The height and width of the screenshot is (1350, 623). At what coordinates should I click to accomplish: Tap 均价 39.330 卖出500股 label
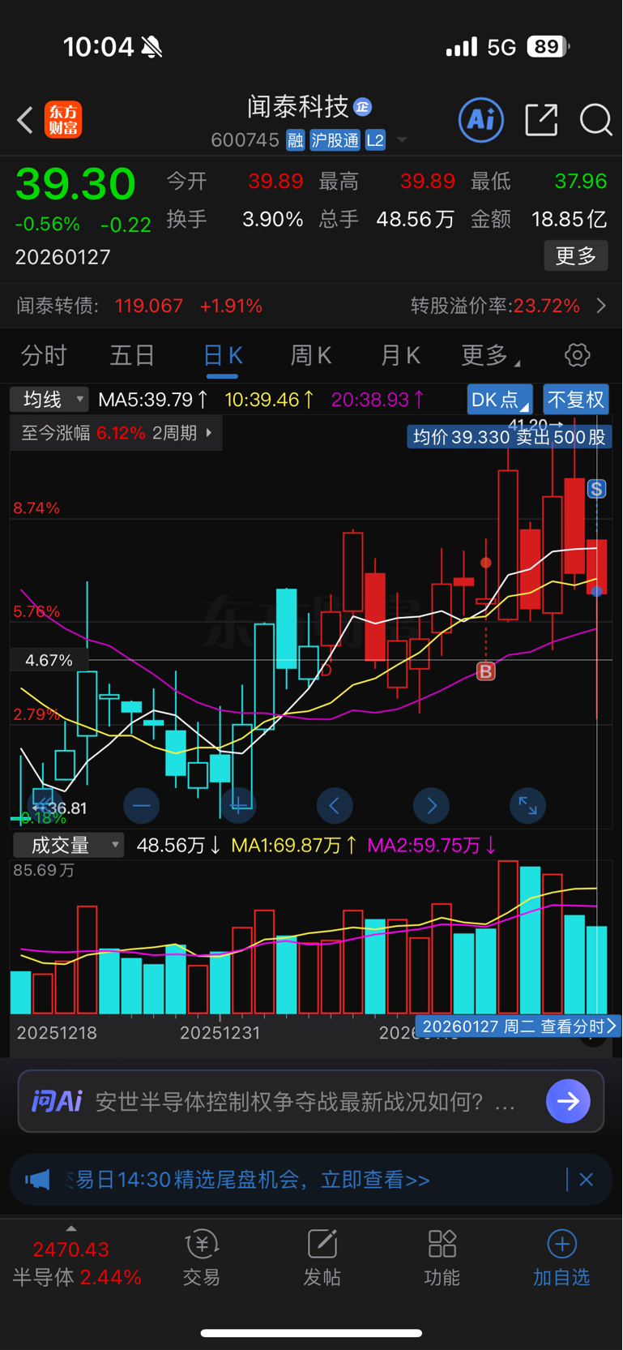[509, 437]
